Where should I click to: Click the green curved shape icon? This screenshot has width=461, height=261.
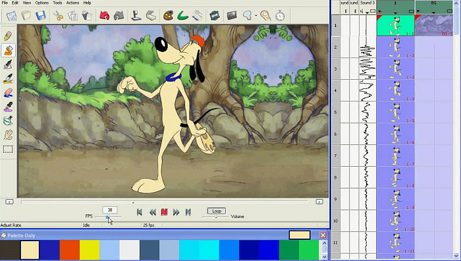pos(182,16)
